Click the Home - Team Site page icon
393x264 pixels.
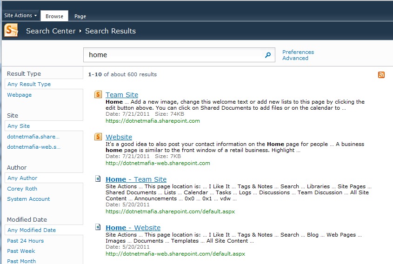(x=98, y=178)
